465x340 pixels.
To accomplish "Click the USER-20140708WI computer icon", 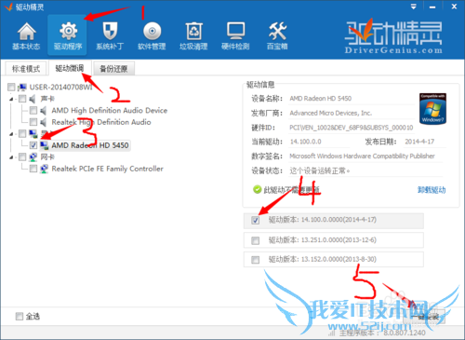I will (x=22, y=88).
